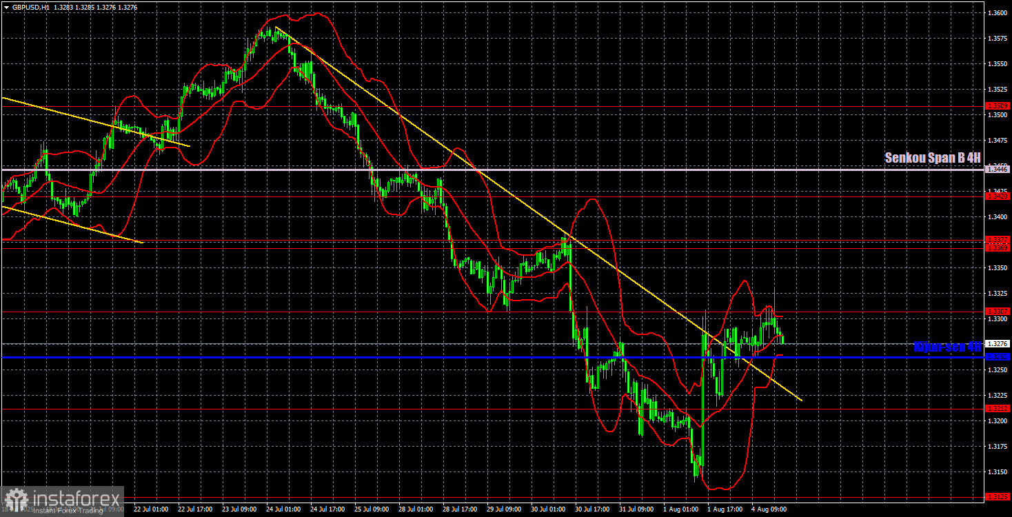The image size is (1012, 517).
Task: Click the 29 Jul 09:00 time label
Action: [x=503, y=509]
